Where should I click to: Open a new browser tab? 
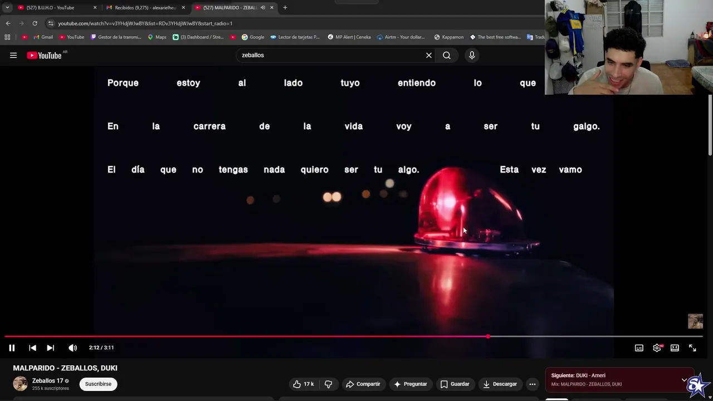tap(285, 8)
